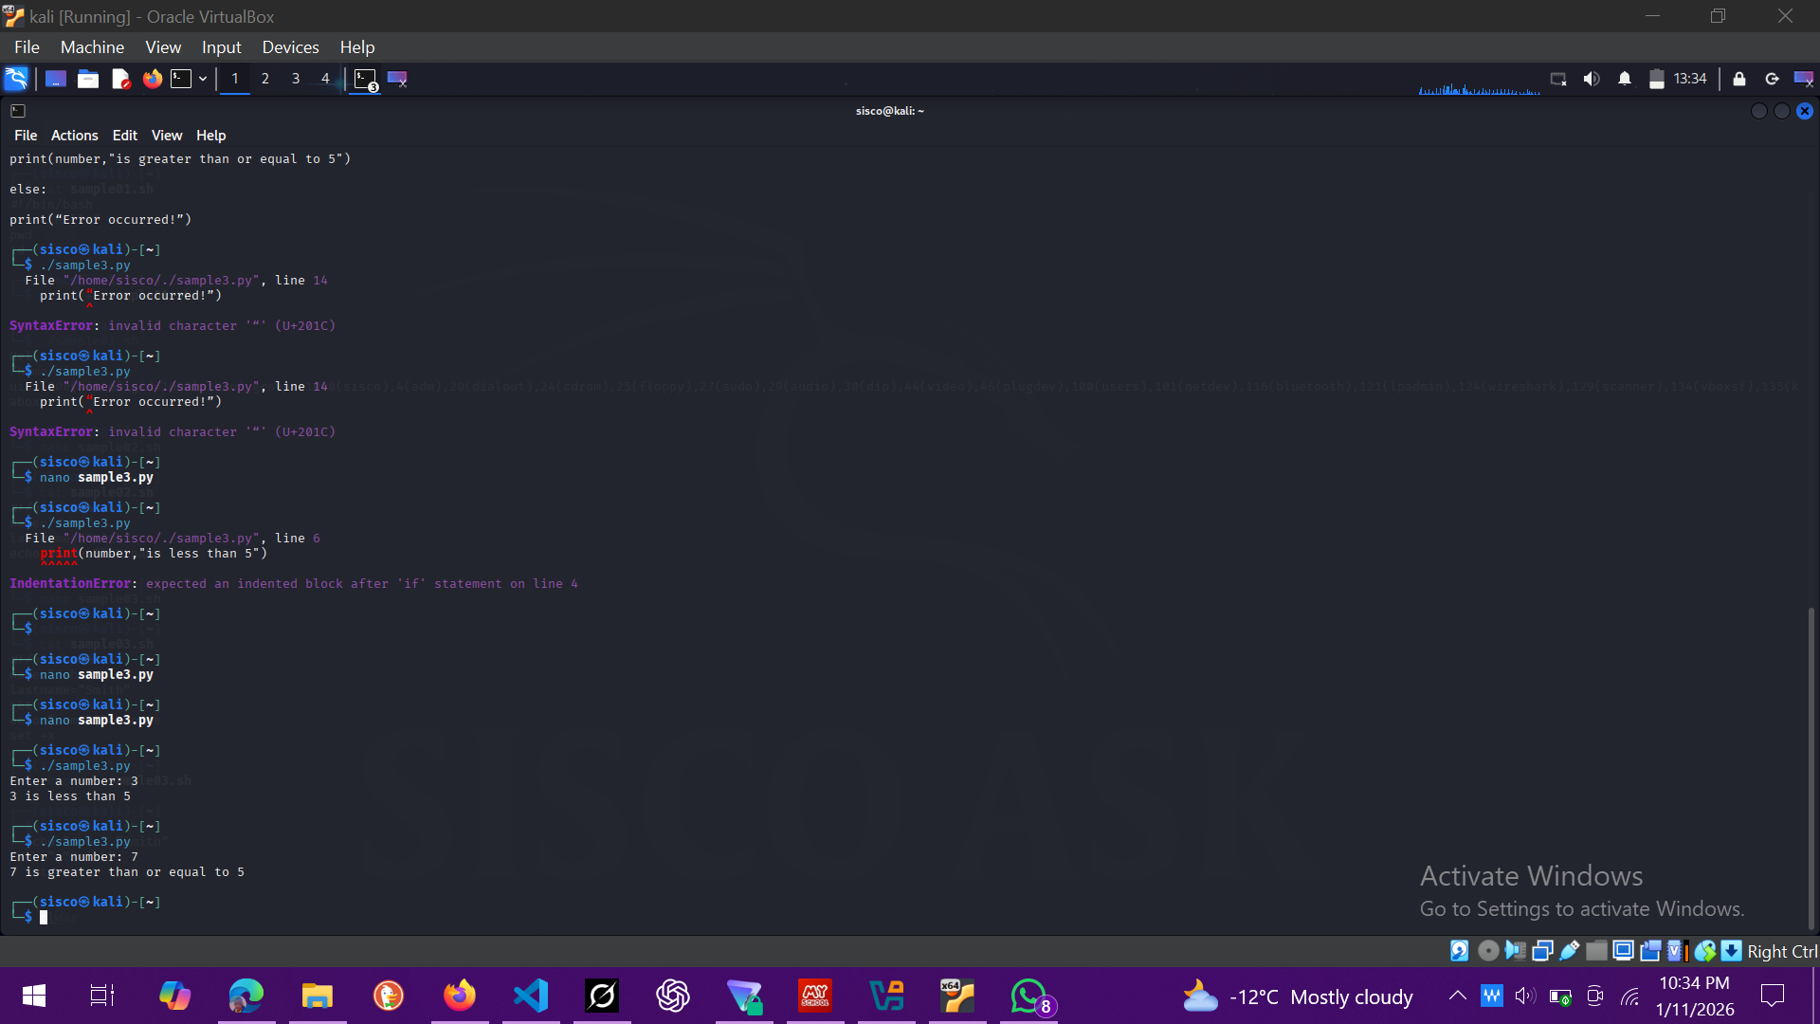Click VirtualBox audio indicator icon
1820x1024 pixels.
click(x=1515, y=951)
